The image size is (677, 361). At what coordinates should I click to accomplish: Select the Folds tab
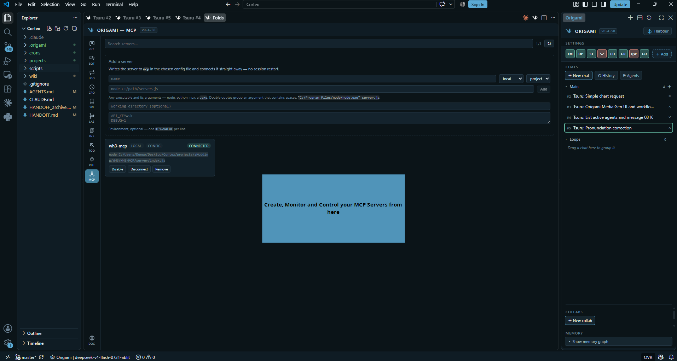pos(215,18)
